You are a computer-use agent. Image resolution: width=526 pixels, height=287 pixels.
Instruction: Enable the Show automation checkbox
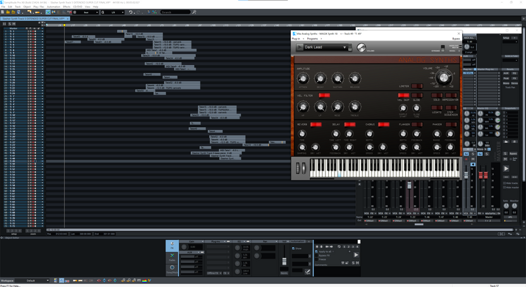pyautogui.click(x=293, y=248)
